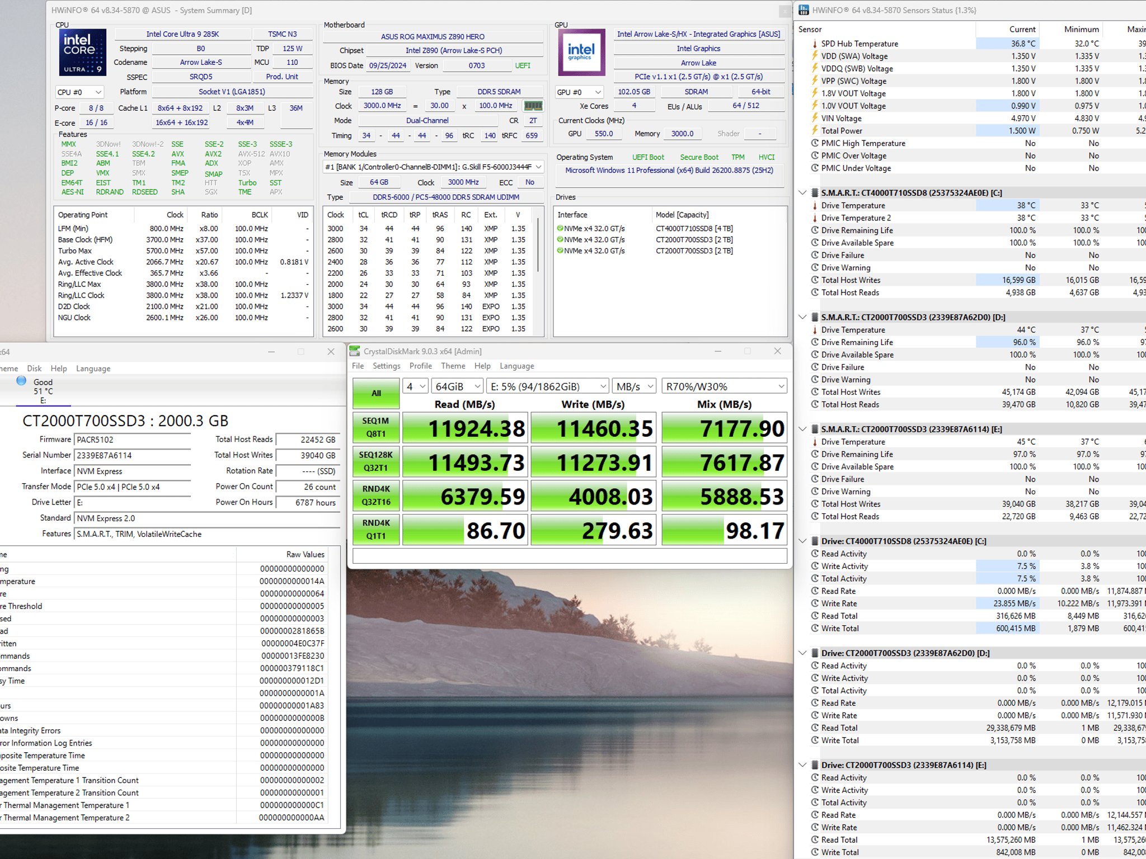Click the RND4K Q1T1 write result 279.63
Screen dimensions: 1146x859
click(x=593, y=531)
